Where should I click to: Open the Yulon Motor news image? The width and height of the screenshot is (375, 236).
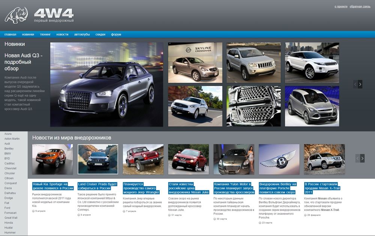pos(234,159)
